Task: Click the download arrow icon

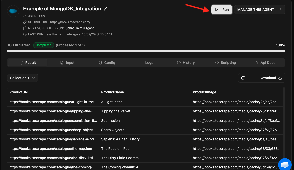Action: click(280, 78)
